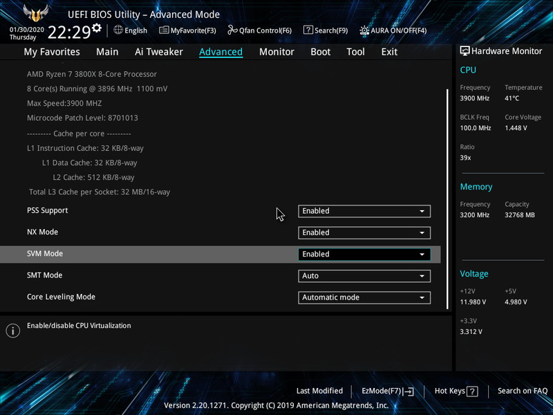This screenshot has height=415, width=553.
Task: Click AMD Ryzen 7 3800X processor text
Action: pyautogui.click(x=92, y=74)
